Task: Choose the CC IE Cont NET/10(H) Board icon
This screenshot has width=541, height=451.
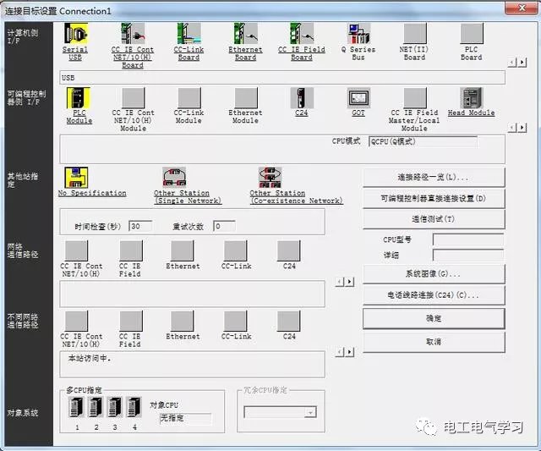Action: point(133,34)
